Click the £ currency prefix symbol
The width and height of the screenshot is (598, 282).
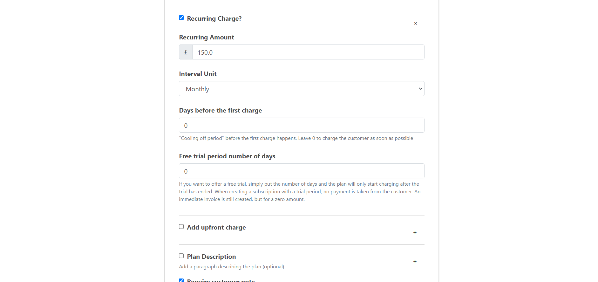(186, 52)
